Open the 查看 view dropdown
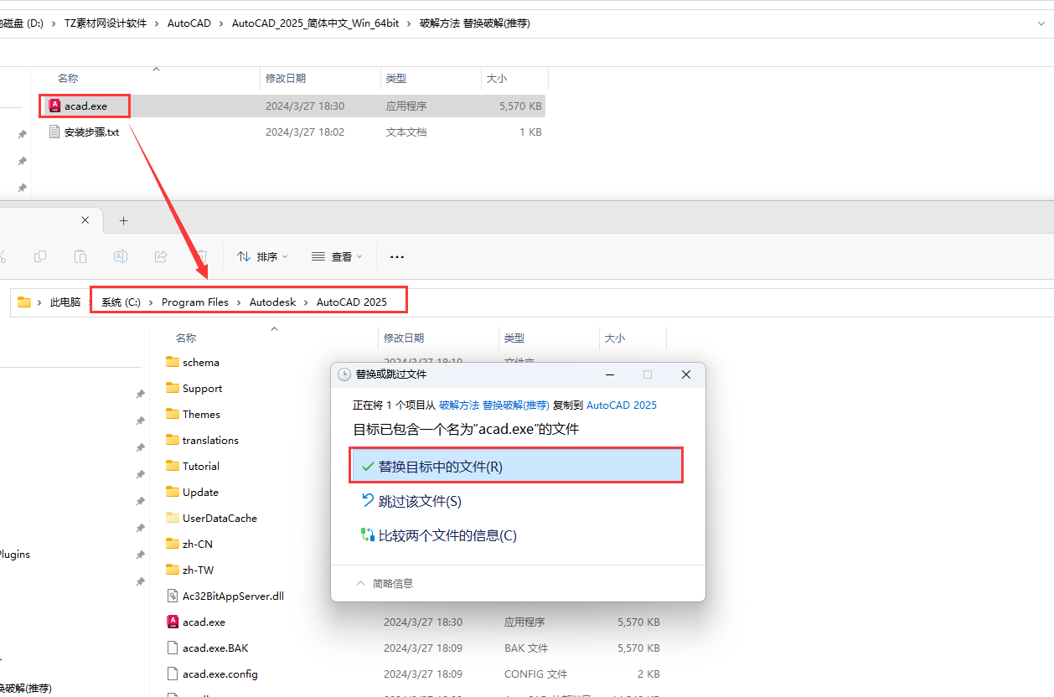 (x=336, y=256)
